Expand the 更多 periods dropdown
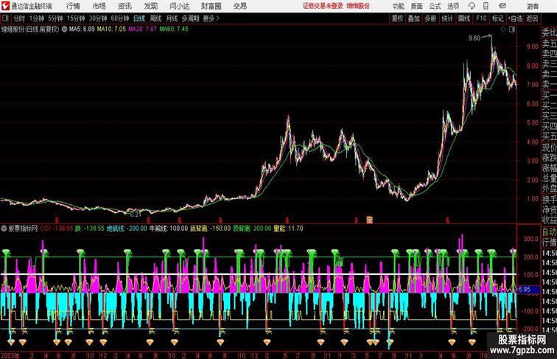The image size is (557, 359). click(211, 18)
